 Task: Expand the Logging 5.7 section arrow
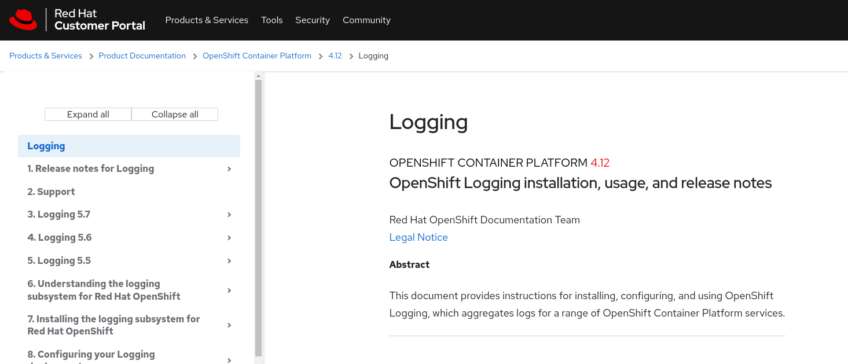(229, 215)
